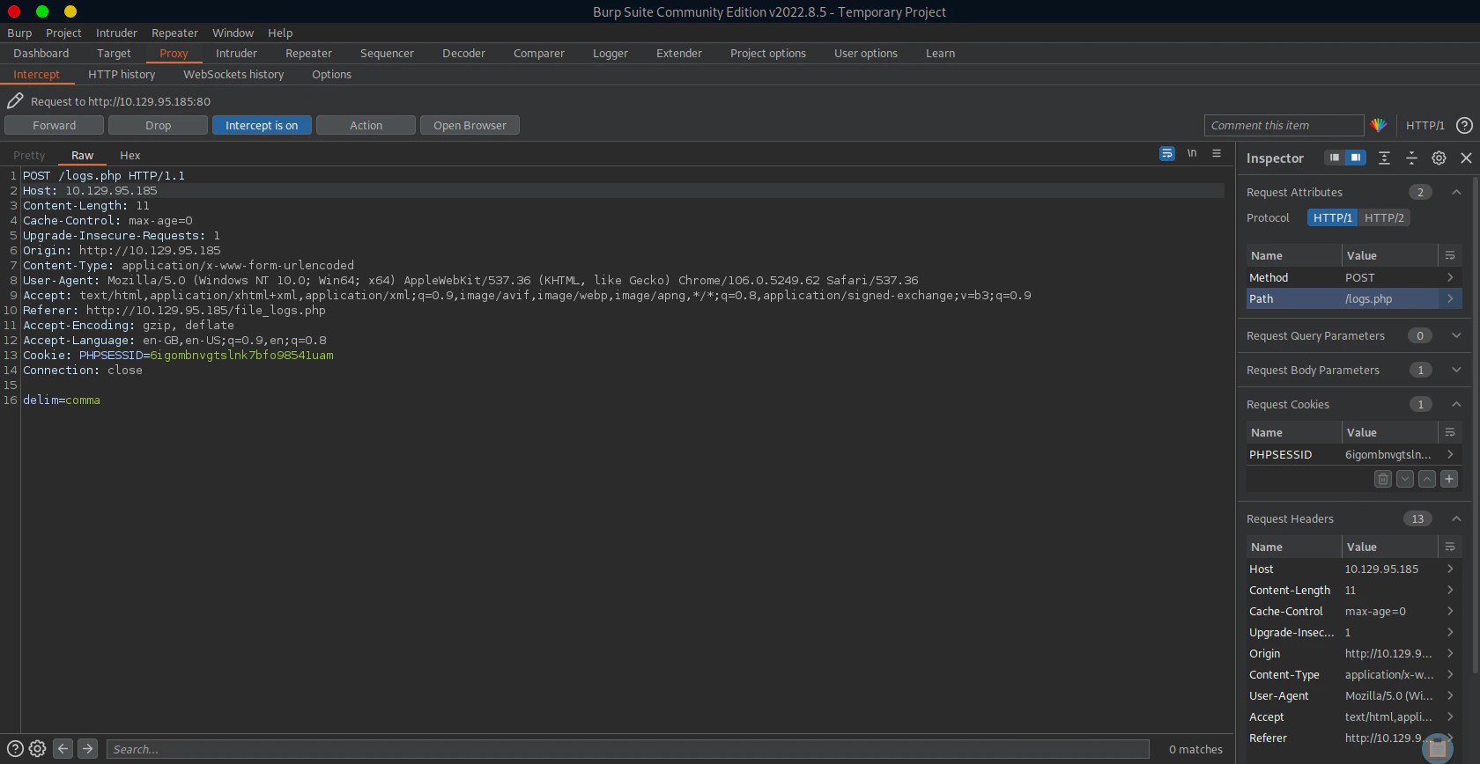Open the Inspector settings gear
The width and height of the screenshot is (1480, 764).
(x=1439, y=158)
